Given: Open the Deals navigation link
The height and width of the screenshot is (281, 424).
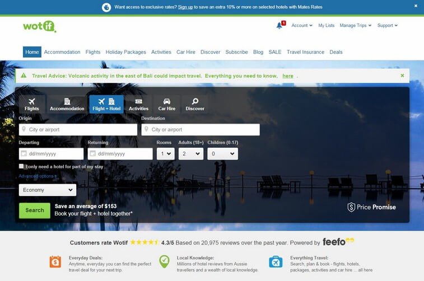Looking at the screenshot, I should click(336, 52).
